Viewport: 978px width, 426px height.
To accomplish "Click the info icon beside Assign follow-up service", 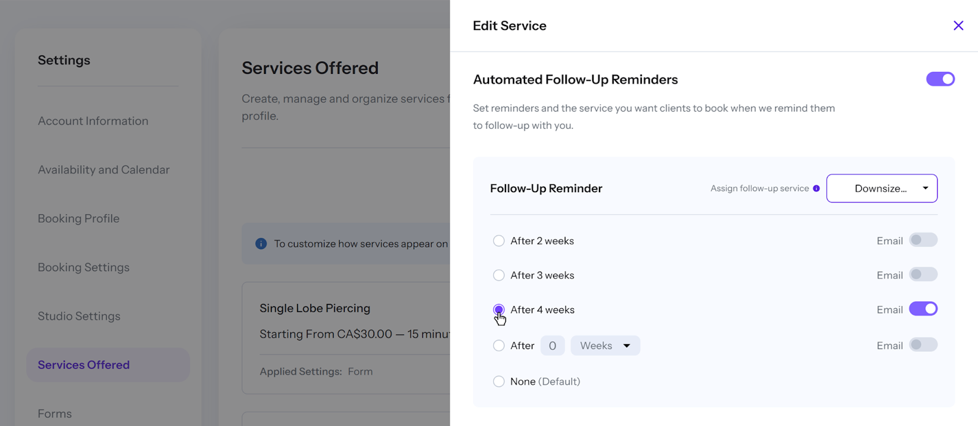I will pyautogui.click(x=816, y=189).
